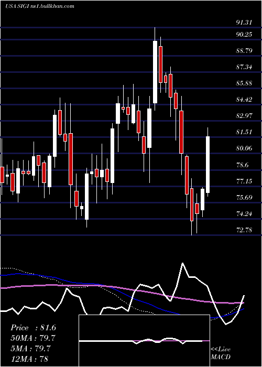Click the 77.15 price axis label

[244, 181]
